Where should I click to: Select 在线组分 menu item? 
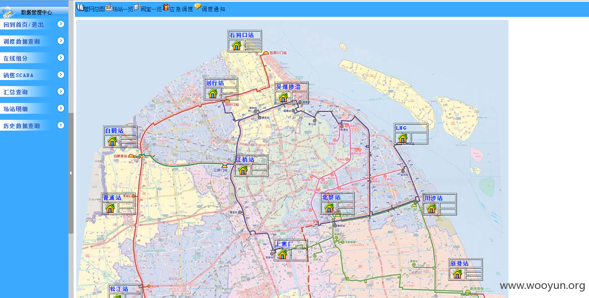click(16, 58)
